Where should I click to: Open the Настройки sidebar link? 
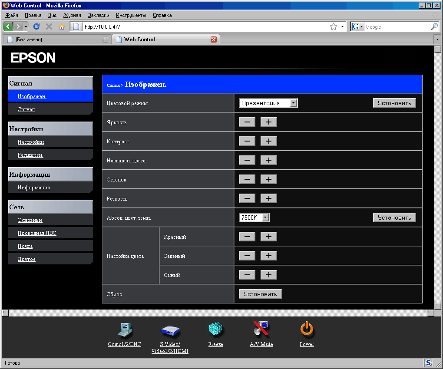31,142
